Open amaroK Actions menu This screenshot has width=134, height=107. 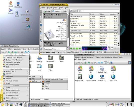point(43,8)
